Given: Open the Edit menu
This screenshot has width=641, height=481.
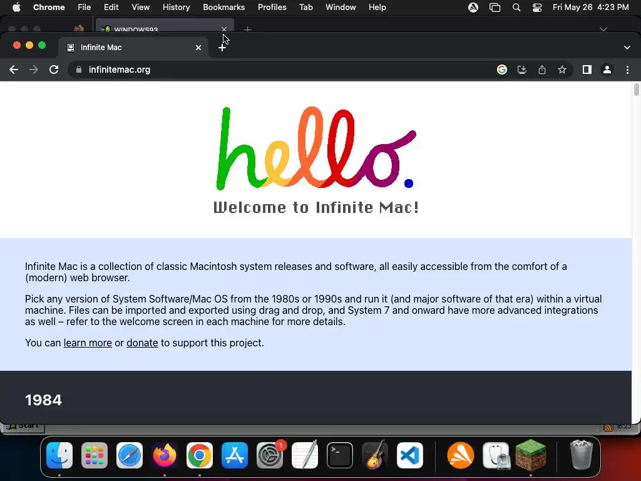Looking at the screenshot, I should pyautogui.click(x=111, y=8).
